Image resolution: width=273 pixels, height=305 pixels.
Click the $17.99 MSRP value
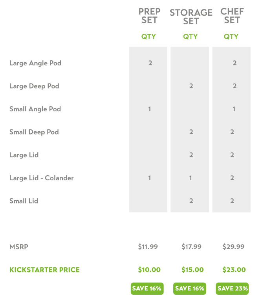pyautogui.click(x=191, y=247)
